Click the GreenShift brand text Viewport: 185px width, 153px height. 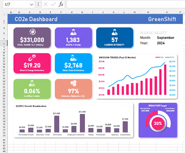pyautogui.click(x=162, y=19)
